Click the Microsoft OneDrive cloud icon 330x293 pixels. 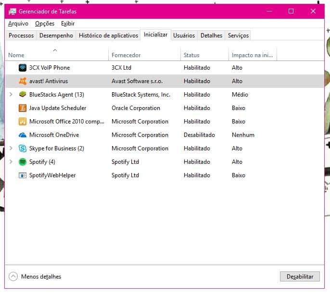(23, 135)
